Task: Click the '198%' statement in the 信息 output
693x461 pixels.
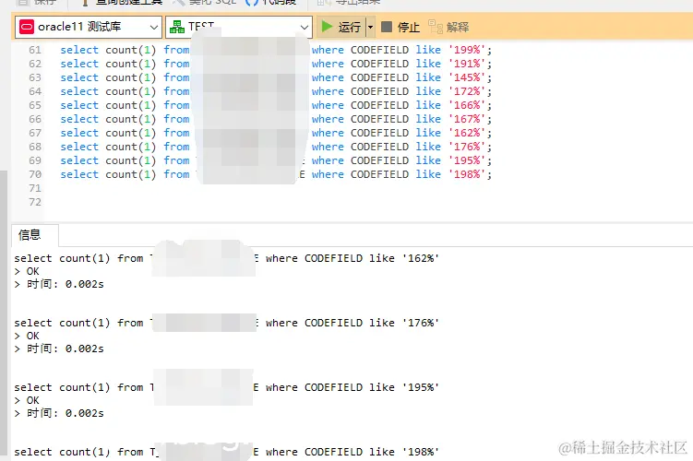Action: 226,452
